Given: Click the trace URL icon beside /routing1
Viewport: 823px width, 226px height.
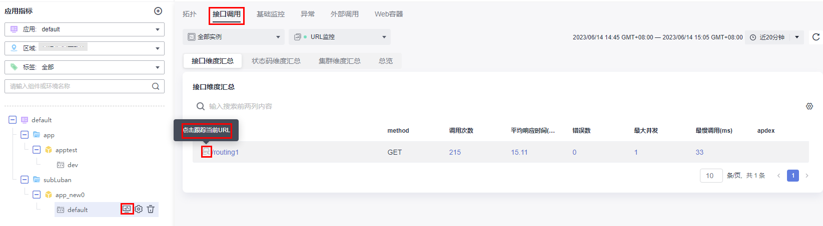Looking at the screenshot, I should (206, 152).
